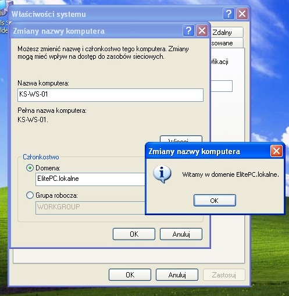This screenshot has width=289, height=296.
Task: Click the partially hidden Więcej button
Action: tap(181, 139)
